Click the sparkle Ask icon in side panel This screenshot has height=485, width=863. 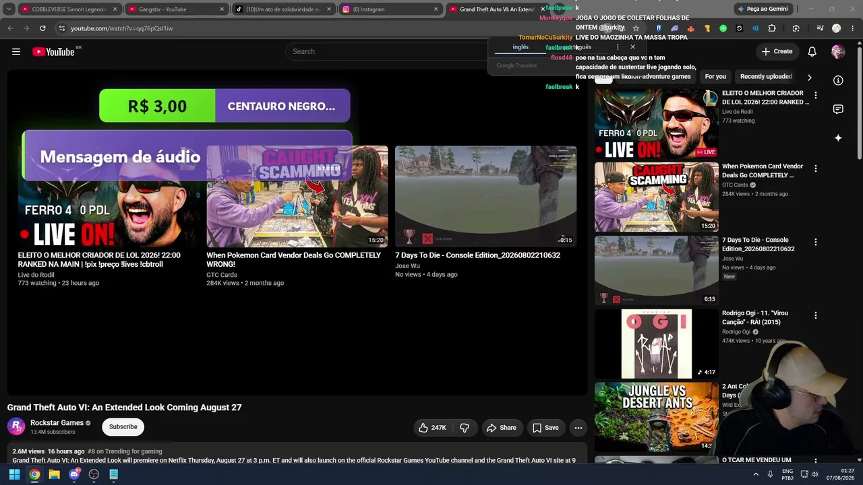pos(838,137)
